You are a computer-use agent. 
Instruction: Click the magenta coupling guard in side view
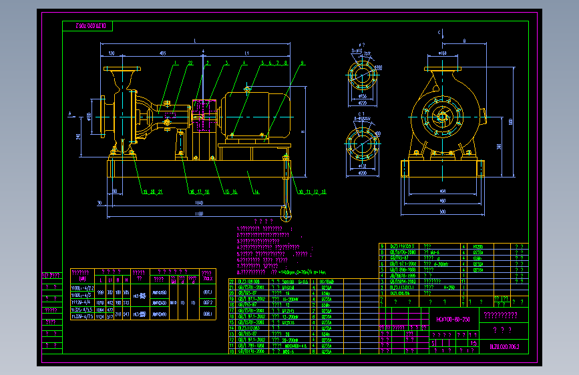click(x=204, y=115)
